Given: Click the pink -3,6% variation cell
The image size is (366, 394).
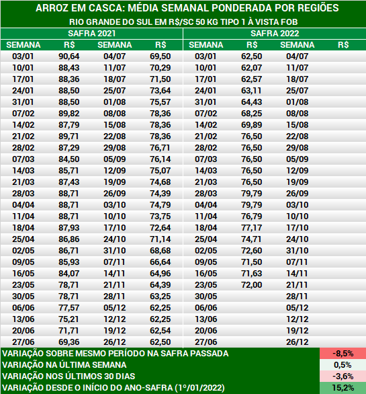Looking at the screenshot, I should (x=342, y=377).
